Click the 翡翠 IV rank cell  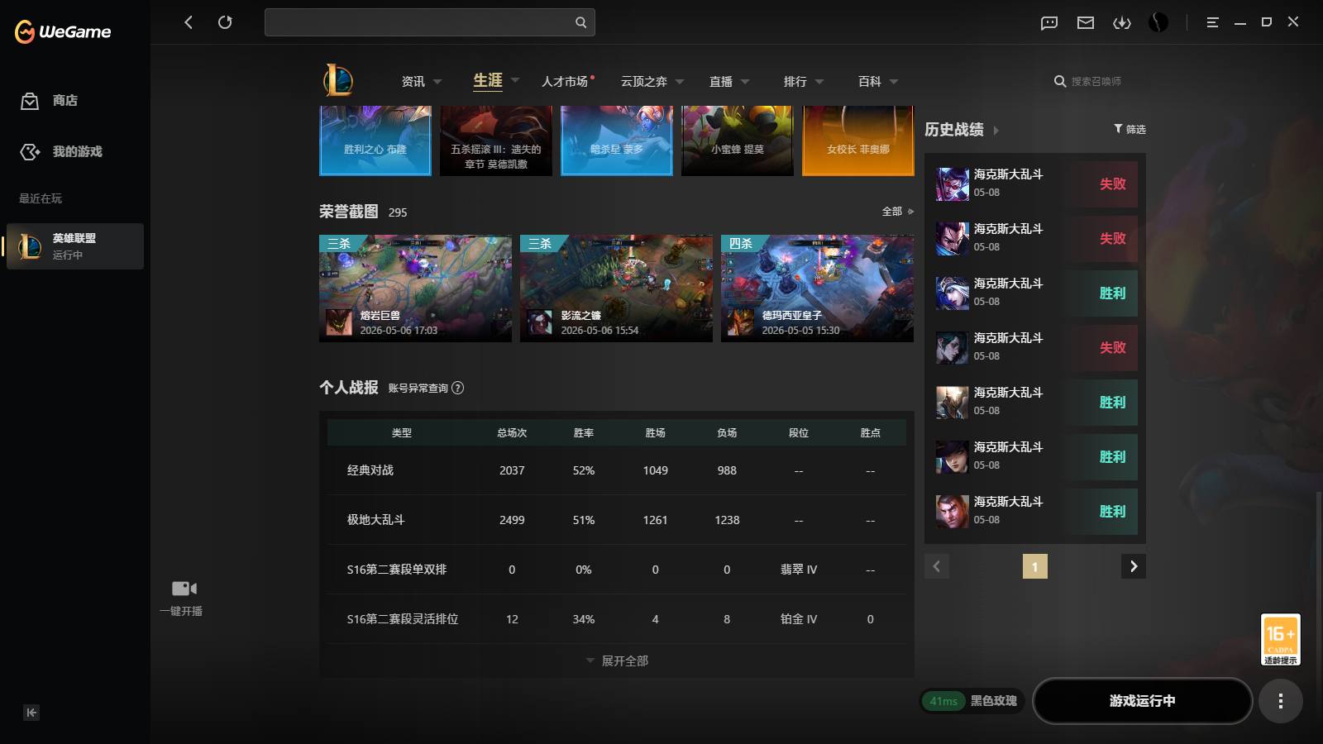[799, 570]
